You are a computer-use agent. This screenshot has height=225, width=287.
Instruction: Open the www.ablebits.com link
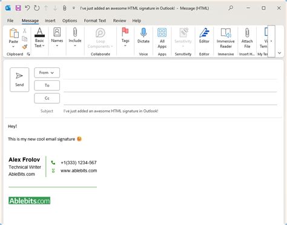(79, 170)
